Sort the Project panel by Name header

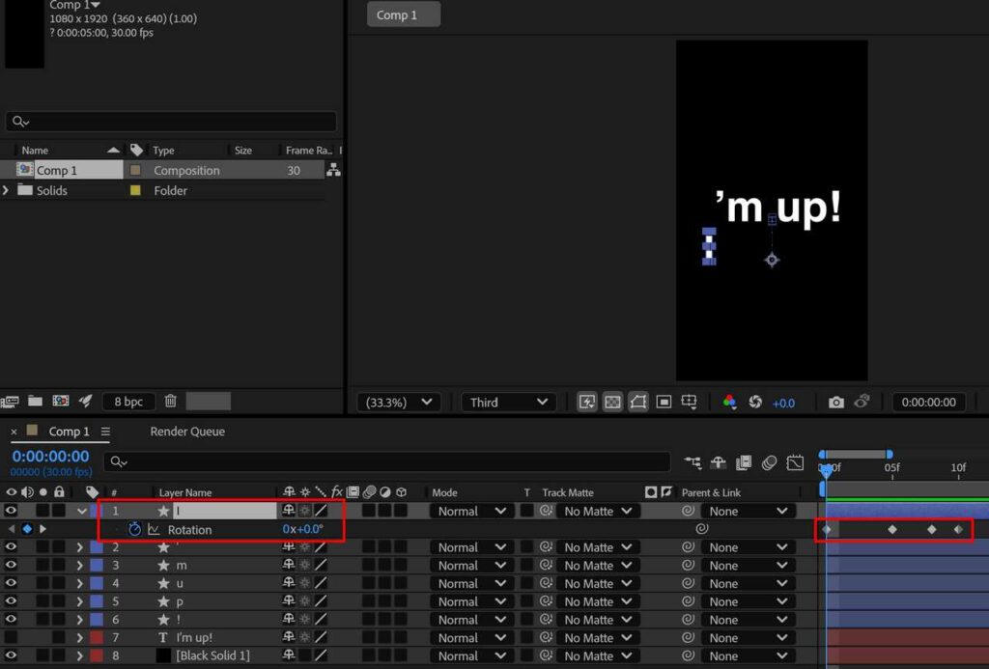coord(35,150)
